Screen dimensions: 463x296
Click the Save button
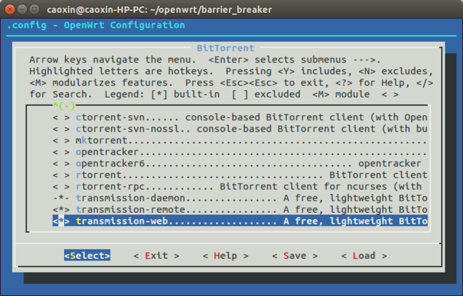pos(295,255)
